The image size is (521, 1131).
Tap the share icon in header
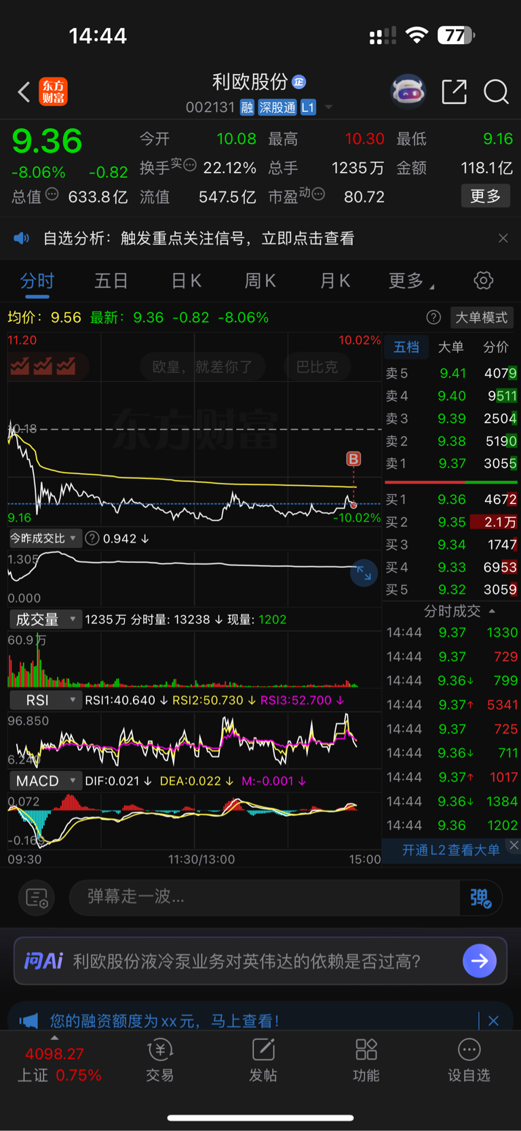click(x=454, y=91)
